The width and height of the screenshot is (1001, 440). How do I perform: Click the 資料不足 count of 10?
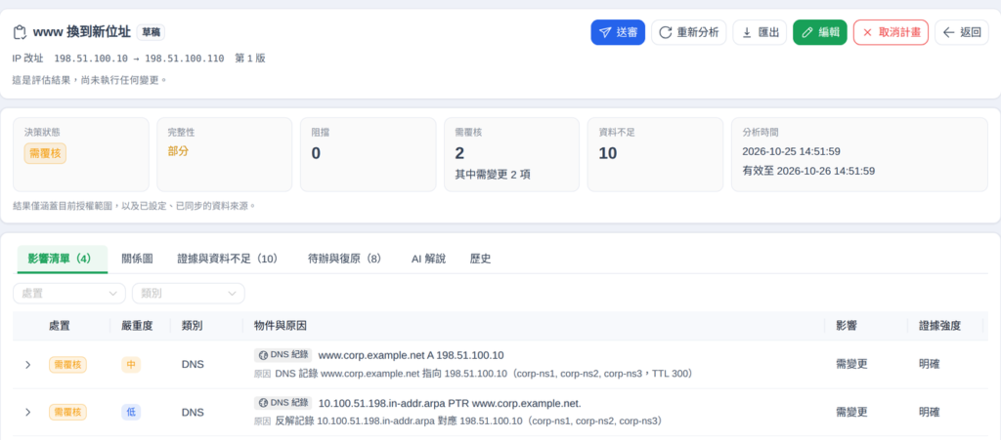click(608, 153)
